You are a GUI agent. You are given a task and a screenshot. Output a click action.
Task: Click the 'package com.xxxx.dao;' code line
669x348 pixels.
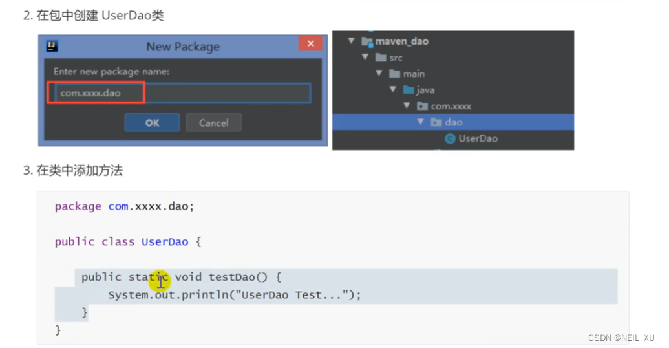124,206
